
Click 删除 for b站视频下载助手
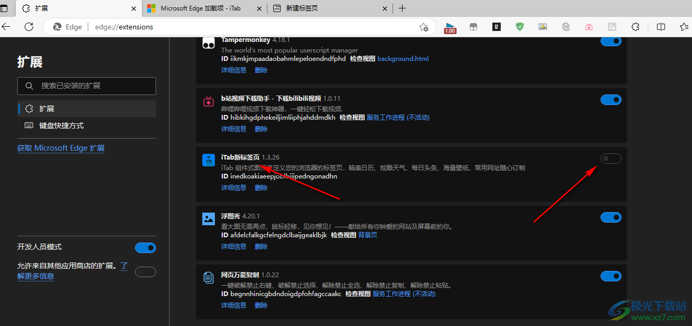[x=261, y=129]
